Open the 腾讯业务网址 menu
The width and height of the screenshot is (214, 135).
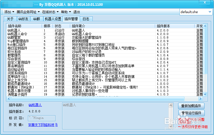point(28,12)
